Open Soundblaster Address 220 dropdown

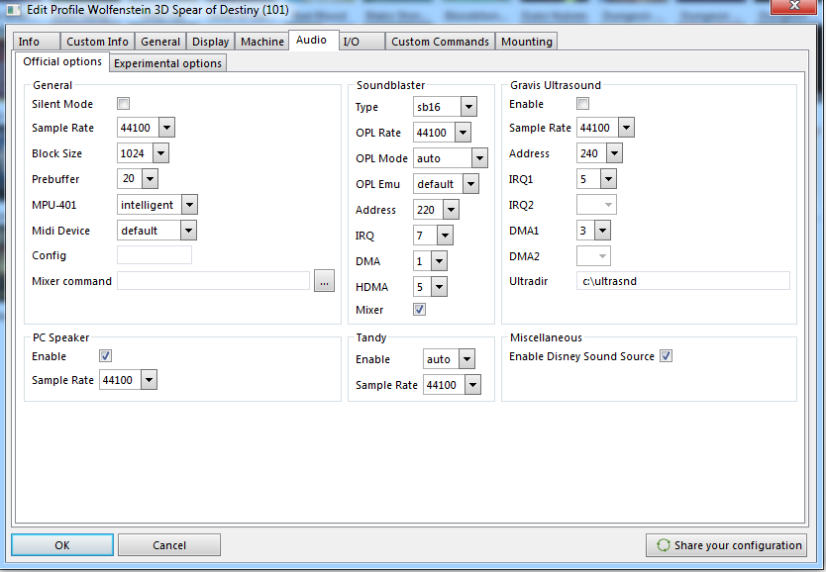click(451, 210)
